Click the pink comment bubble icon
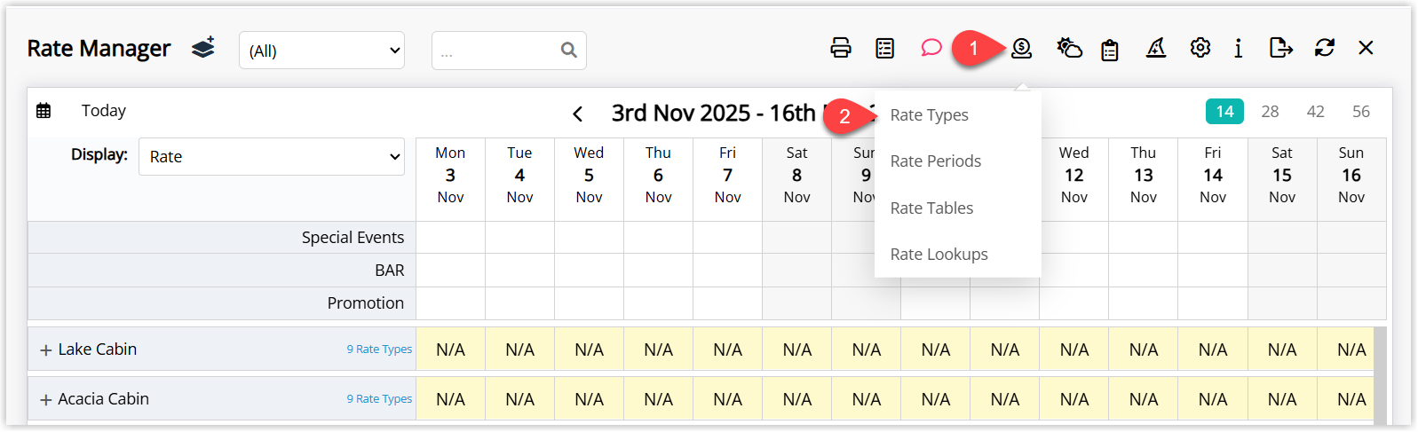Image resolution: width=1418 pixels, height=432 pixels. (x=931, y=48)
